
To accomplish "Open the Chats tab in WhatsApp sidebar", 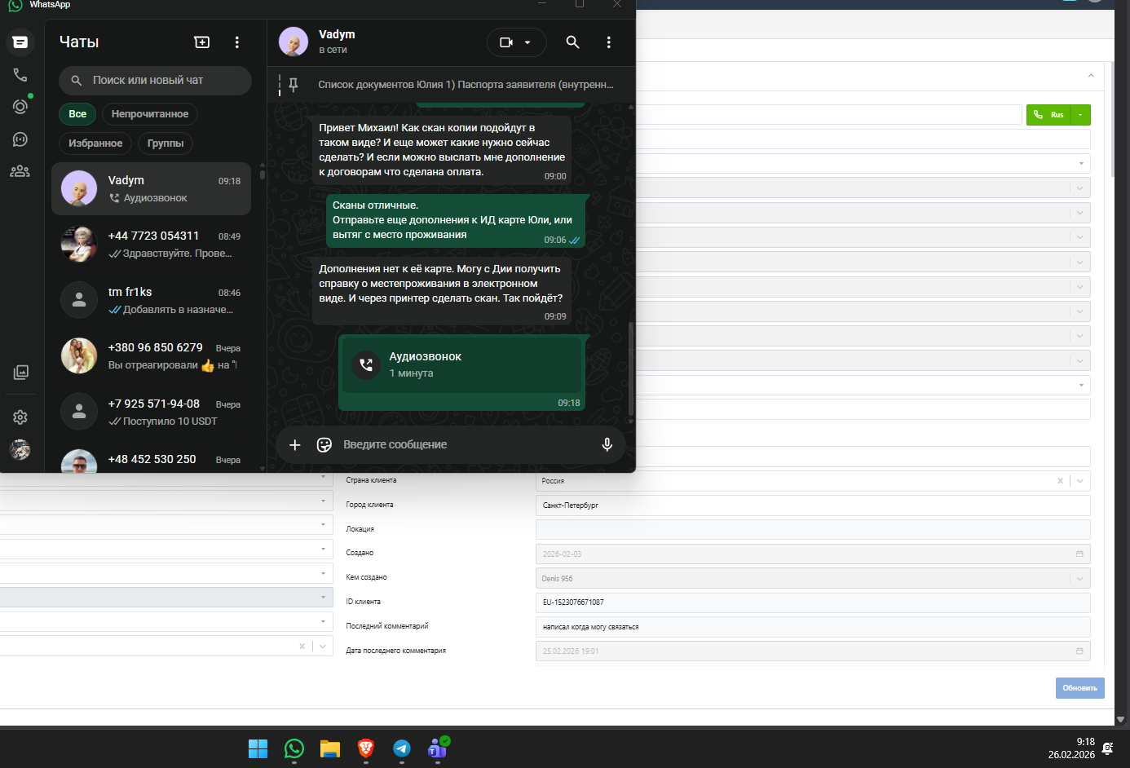I will pyautogui.click(x=20, y=42).
